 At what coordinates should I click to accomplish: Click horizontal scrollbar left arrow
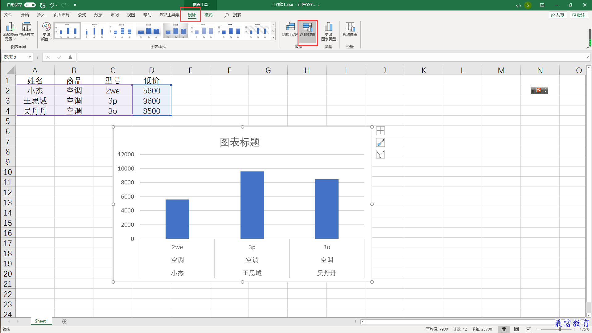tap(363, 322)
